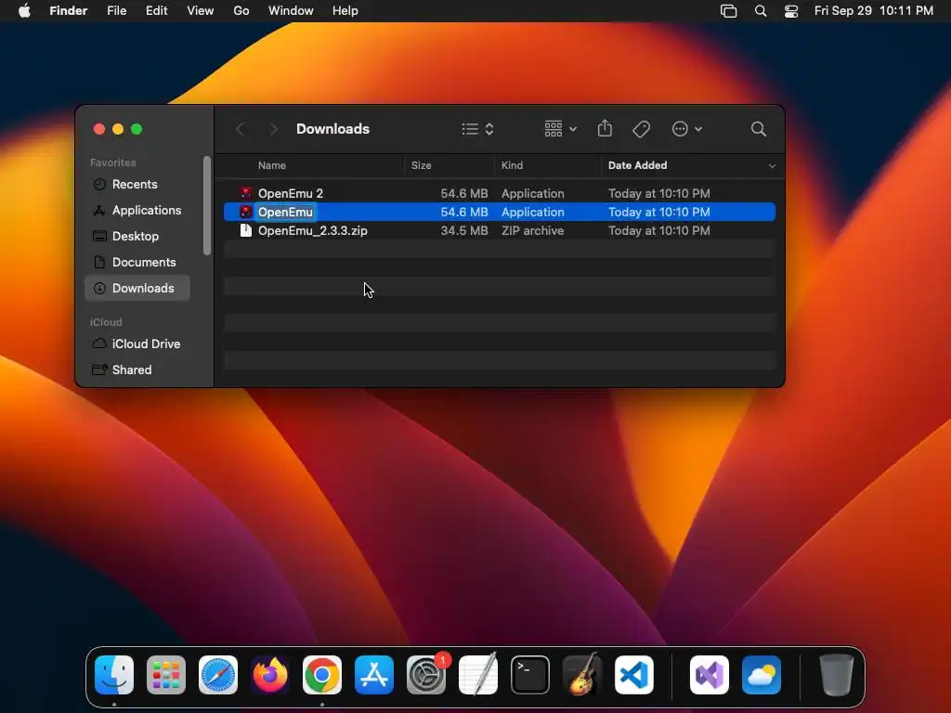951x713 pixels.
Task: Open the ellipsis Action menu dropdown
Action: [686, 128]
